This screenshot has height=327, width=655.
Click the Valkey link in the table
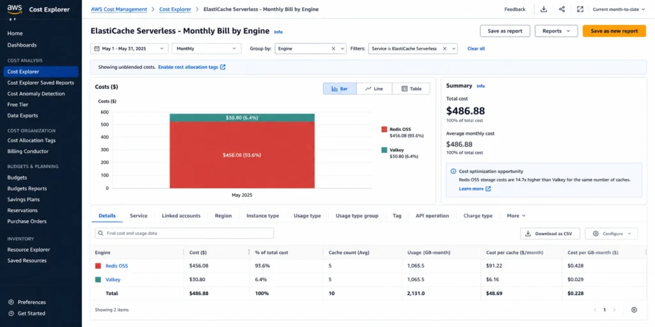pyautogui.click(x=113, y=280)
